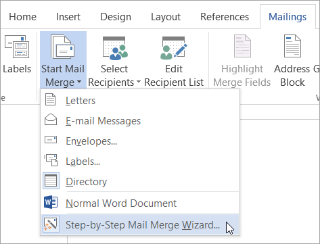Click the Highlight Merge Fields label
The width and height of the screenshot is (320, 244).
[x=242, y=76]
